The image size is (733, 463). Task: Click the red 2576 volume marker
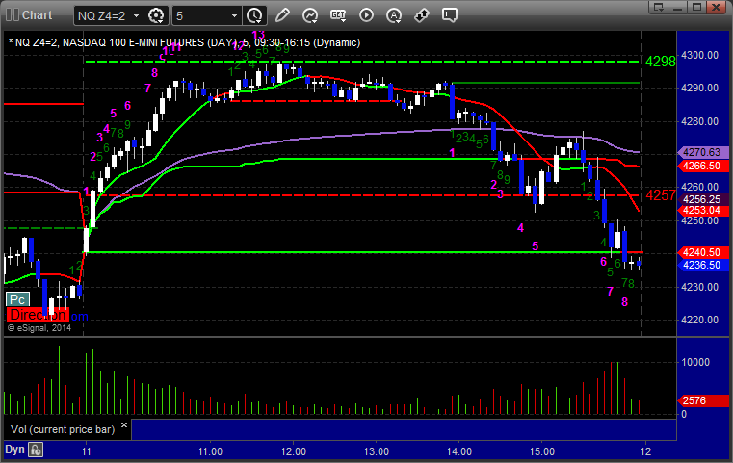[x=702, y=400]
